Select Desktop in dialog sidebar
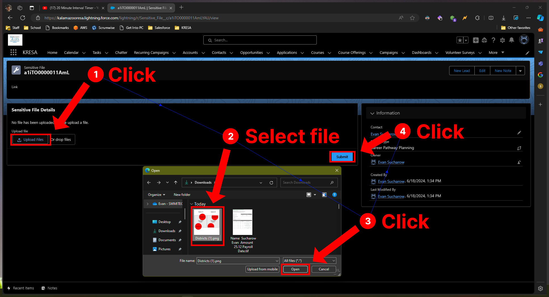This screenshot has width=549, height=297. (x=164, y=222)
